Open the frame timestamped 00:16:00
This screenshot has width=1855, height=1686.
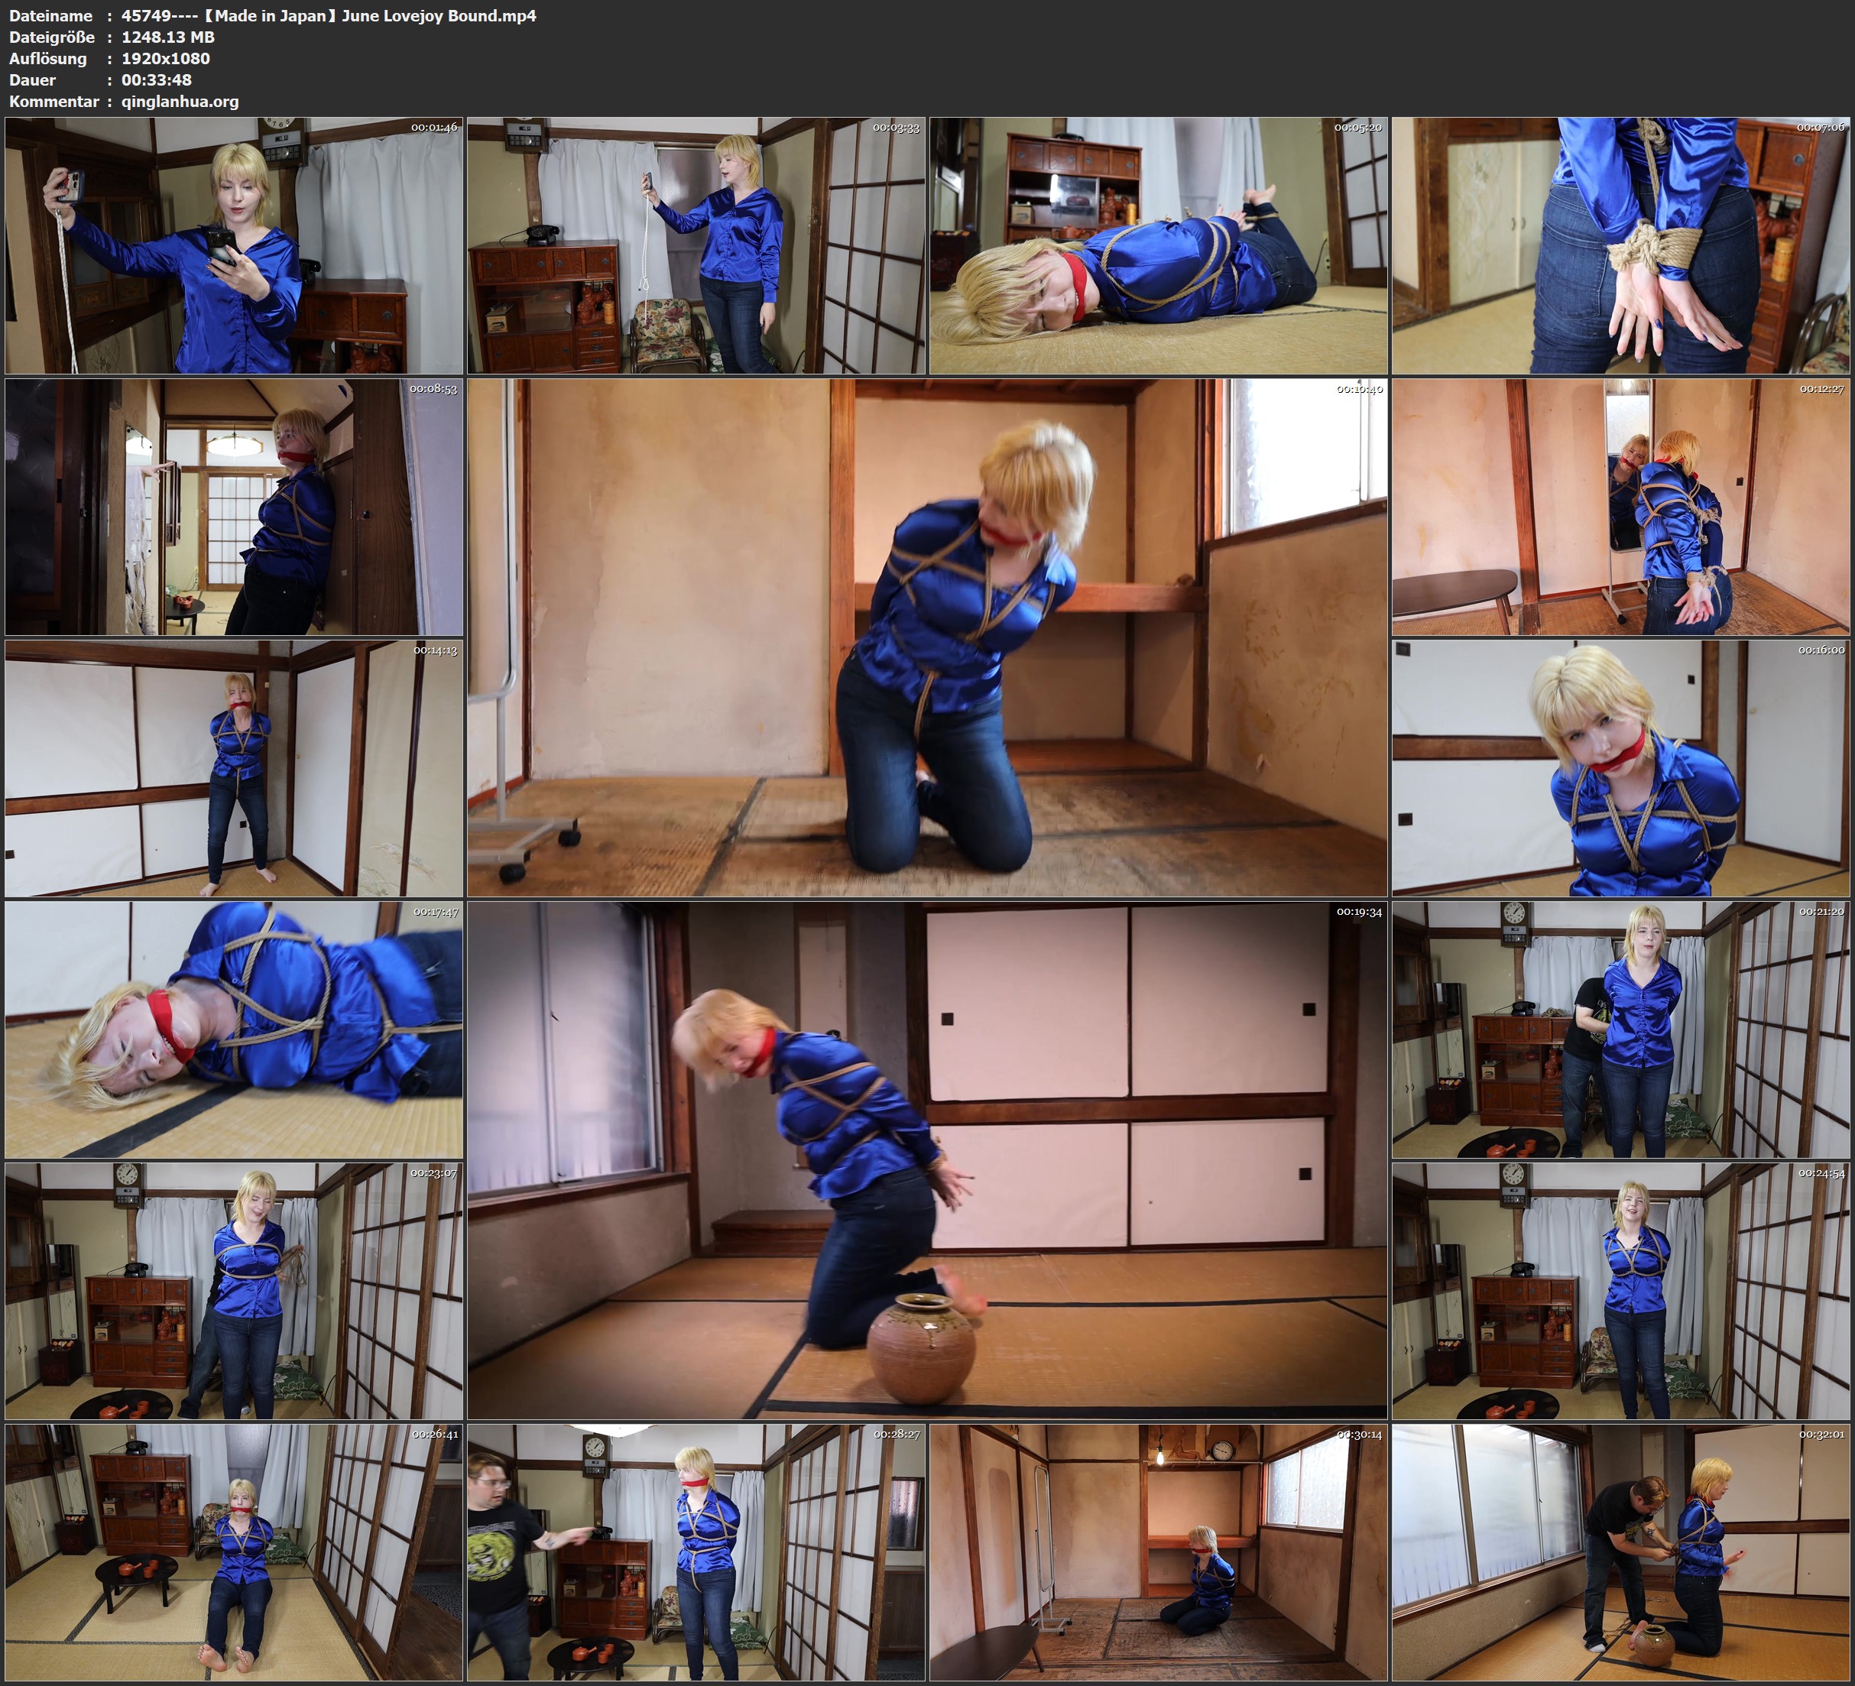(x=1620, y=767)
